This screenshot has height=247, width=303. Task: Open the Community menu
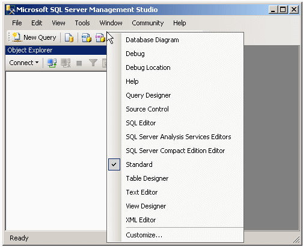148,23
